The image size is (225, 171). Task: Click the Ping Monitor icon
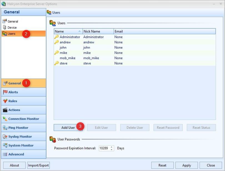click(x=5, y=128)
